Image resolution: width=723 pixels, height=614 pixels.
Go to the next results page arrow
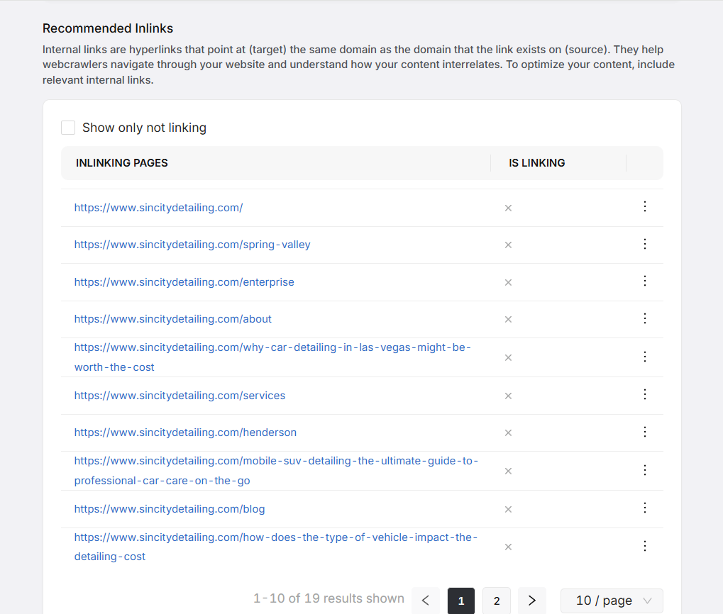pyautogui.click(x=532, y=601)
